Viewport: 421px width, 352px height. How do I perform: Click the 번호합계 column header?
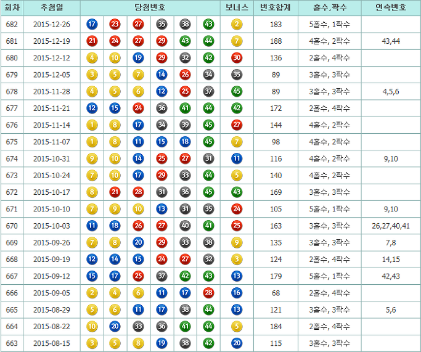pyautogui.click(x=276, y=8)
